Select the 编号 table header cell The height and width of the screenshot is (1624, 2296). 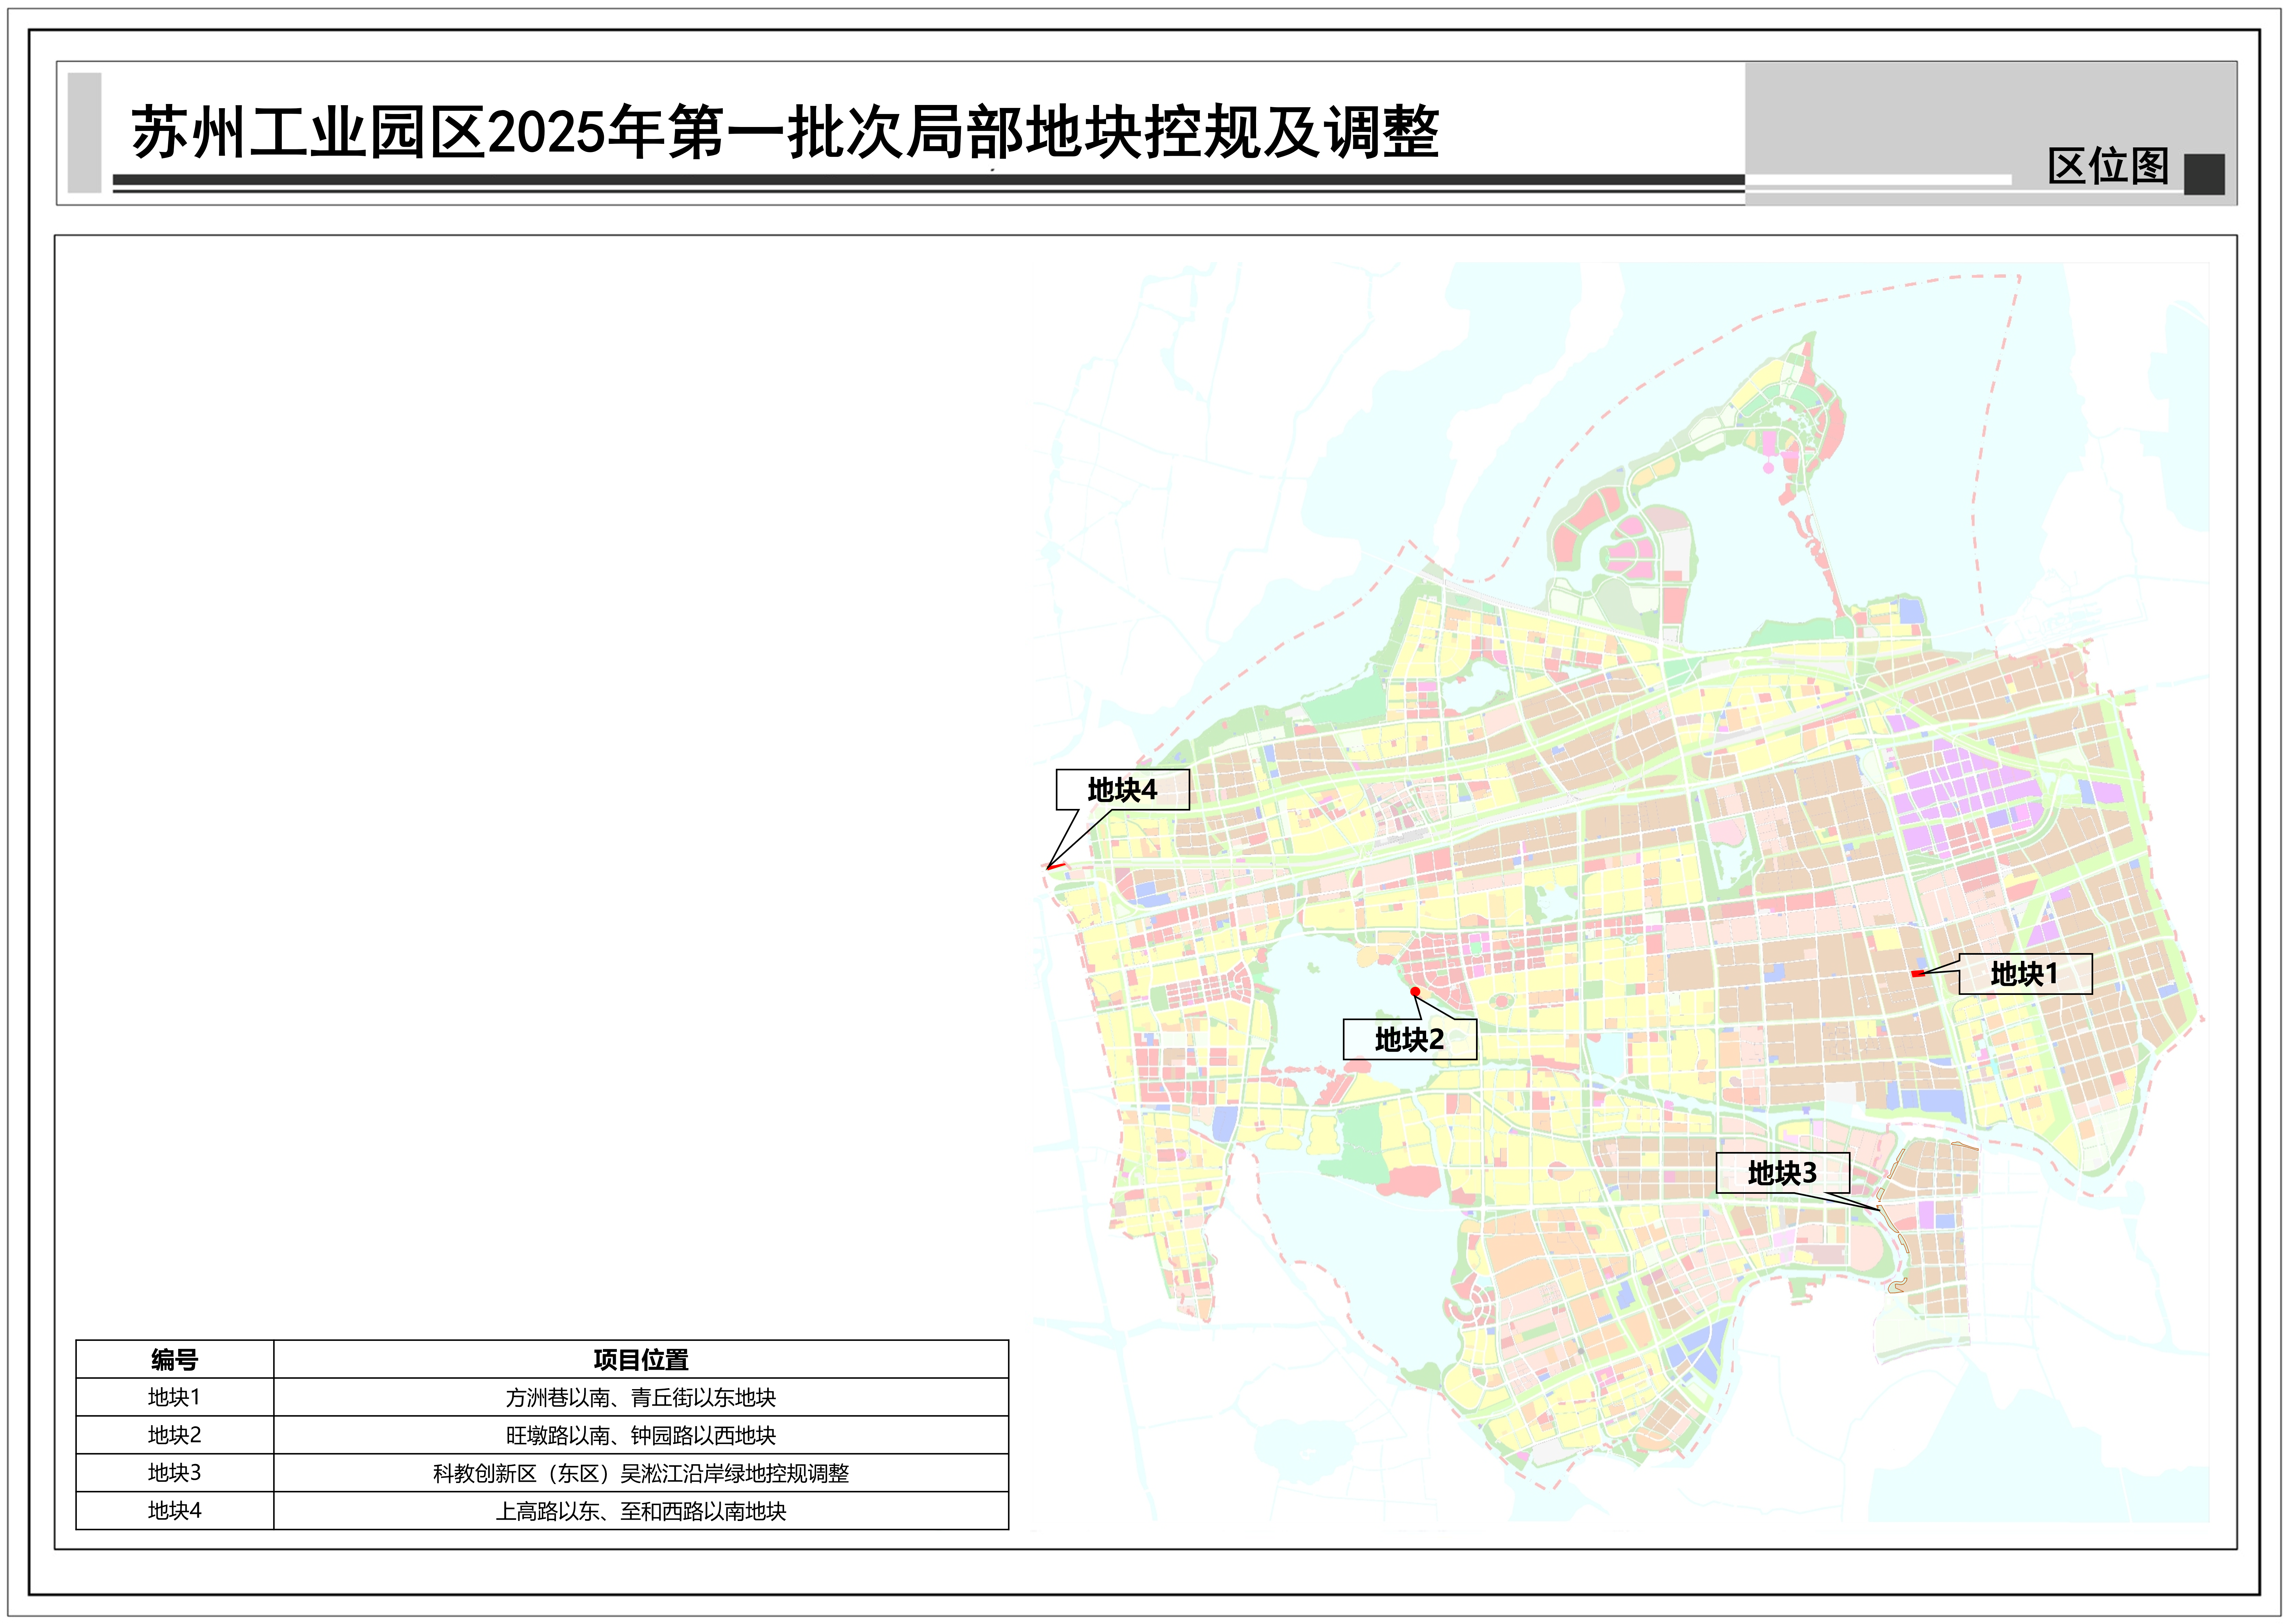click(175, 1360)
